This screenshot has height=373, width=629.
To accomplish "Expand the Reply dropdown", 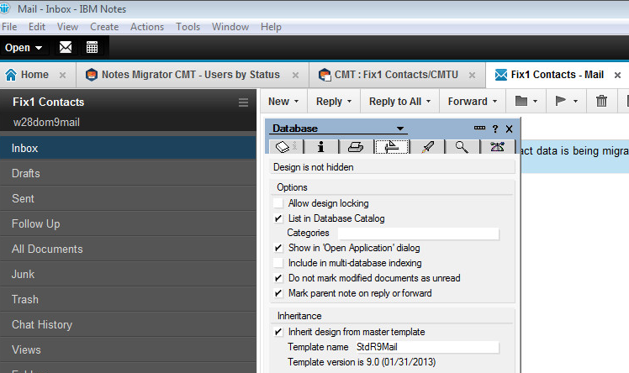I will point(350,102).
